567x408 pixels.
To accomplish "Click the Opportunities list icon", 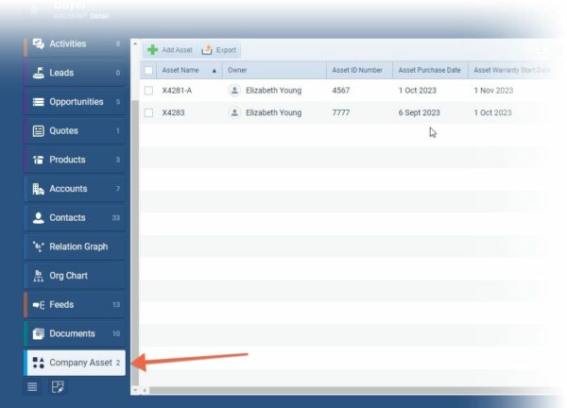I will tap(39, 102).
